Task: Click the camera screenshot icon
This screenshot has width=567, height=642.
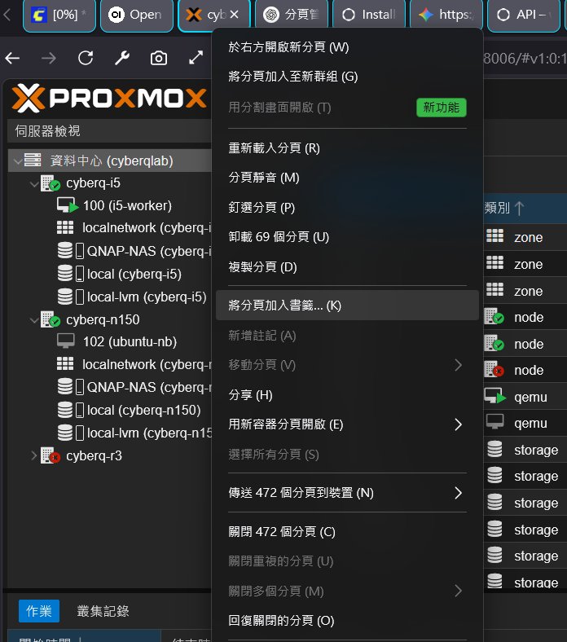Action: (159, 58)
